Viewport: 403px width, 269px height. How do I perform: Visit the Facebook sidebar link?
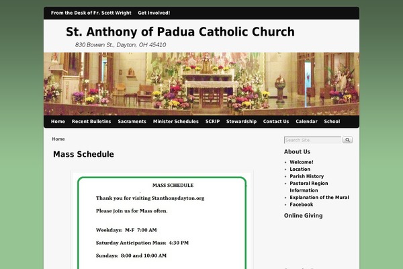(x=301, y=204)
